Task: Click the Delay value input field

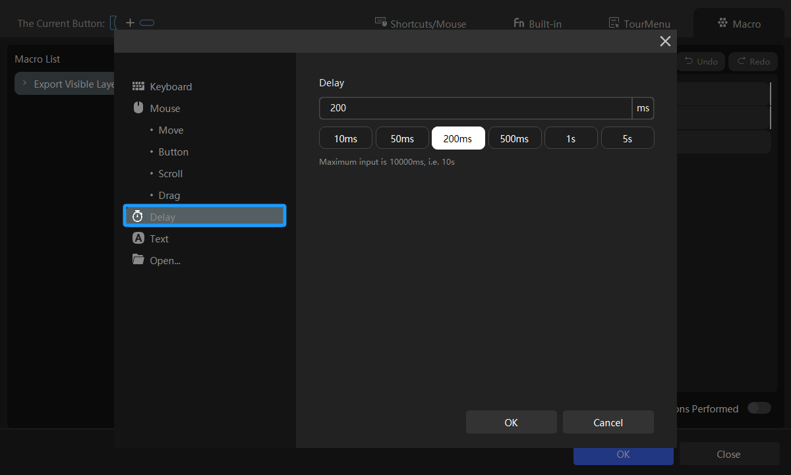Action: (x=475, y=108)
